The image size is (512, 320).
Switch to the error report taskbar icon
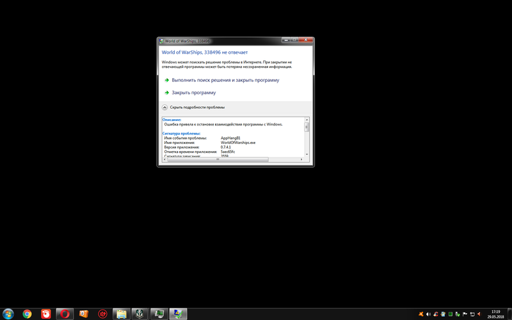tap(178, 314)
